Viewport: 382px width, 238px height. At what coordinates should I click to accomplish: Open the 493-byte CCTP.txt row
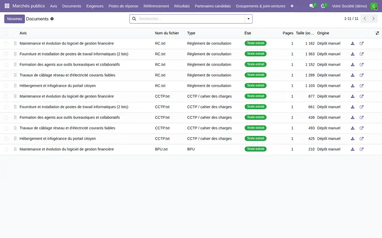[191, 128]
